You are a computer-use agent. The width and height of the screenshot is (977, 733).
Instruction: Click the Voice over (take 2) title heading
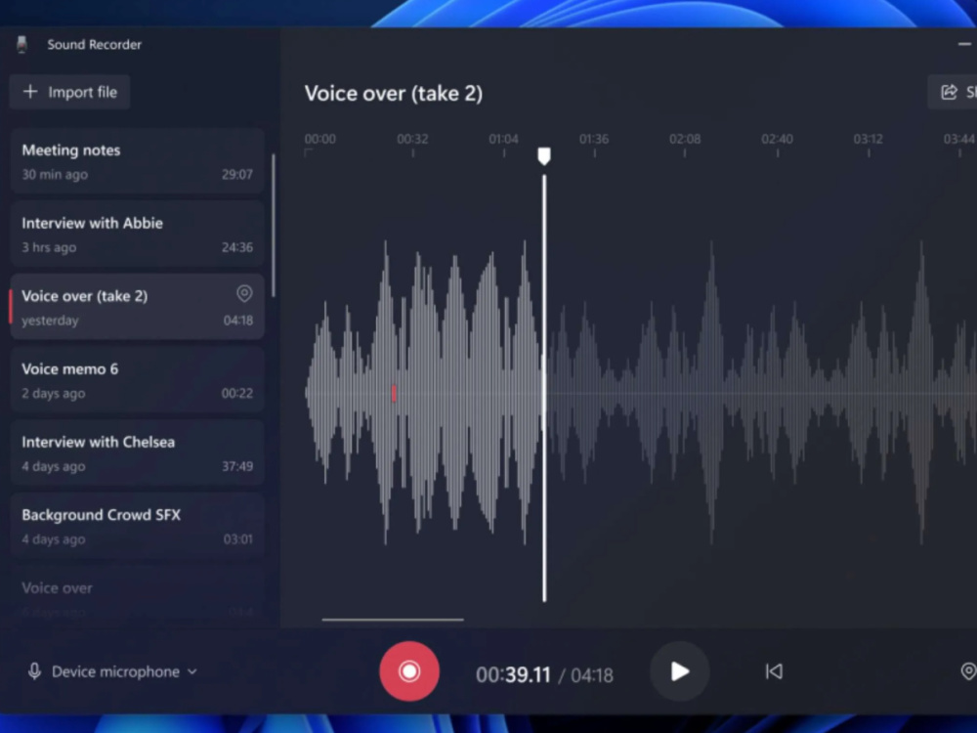point(393,94)
